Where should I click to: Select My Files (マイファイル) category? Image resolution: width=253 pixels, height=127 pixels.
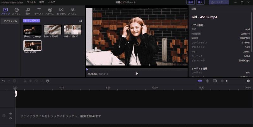(10, 21)
